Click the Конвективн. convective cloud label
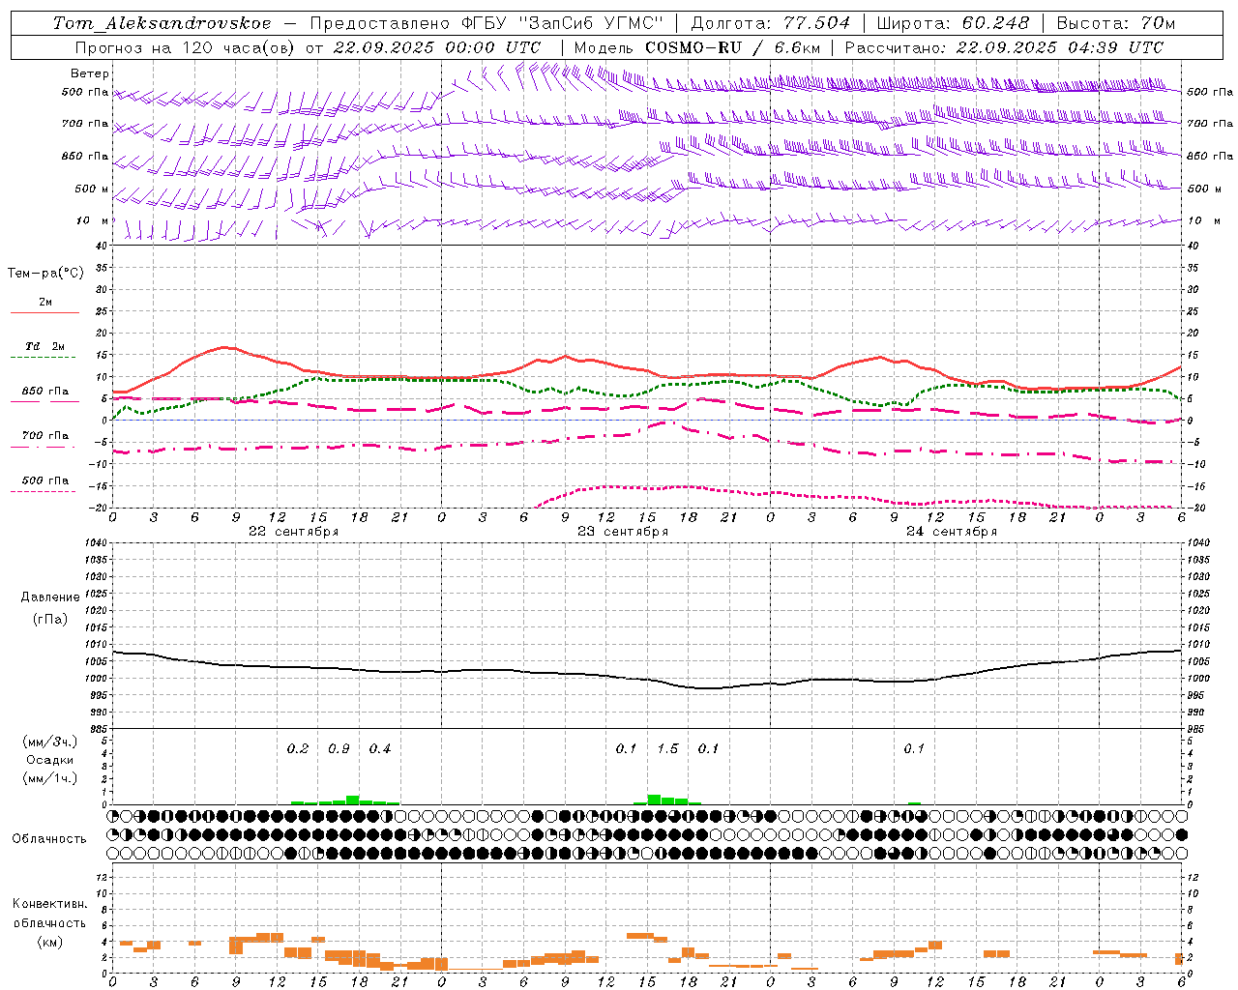 click(x=50, y=904)
